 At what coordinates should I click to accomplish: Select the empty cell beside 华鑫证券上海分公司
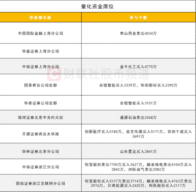138,51
